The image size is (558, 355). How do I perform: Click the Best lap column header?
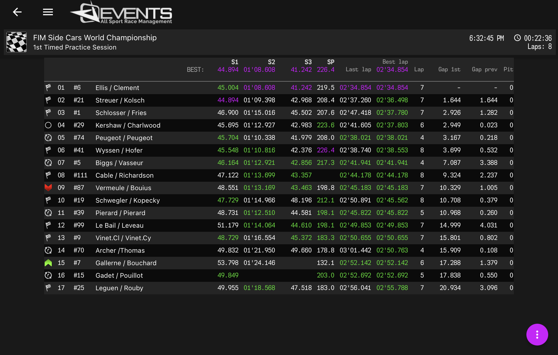395,62
